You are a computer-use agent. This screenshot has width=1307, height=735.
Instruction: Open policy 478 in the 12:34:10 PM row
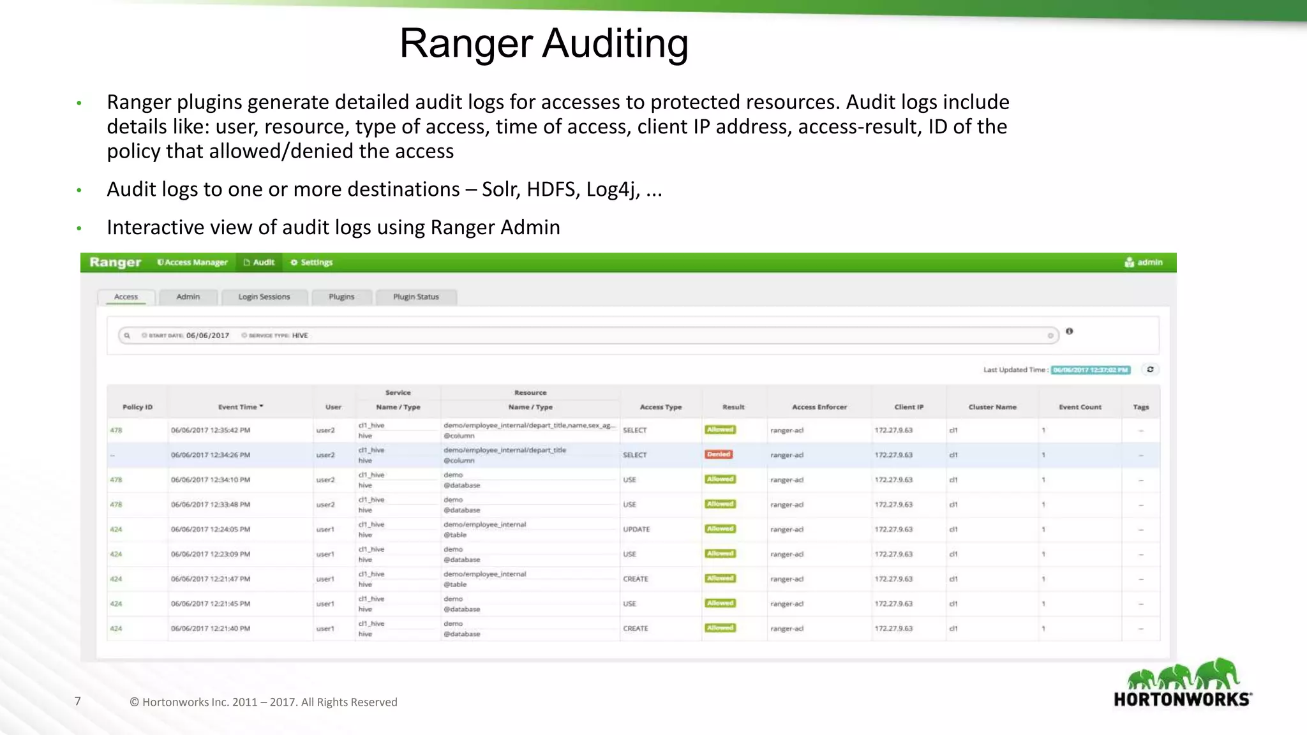[x=116, y=480]
